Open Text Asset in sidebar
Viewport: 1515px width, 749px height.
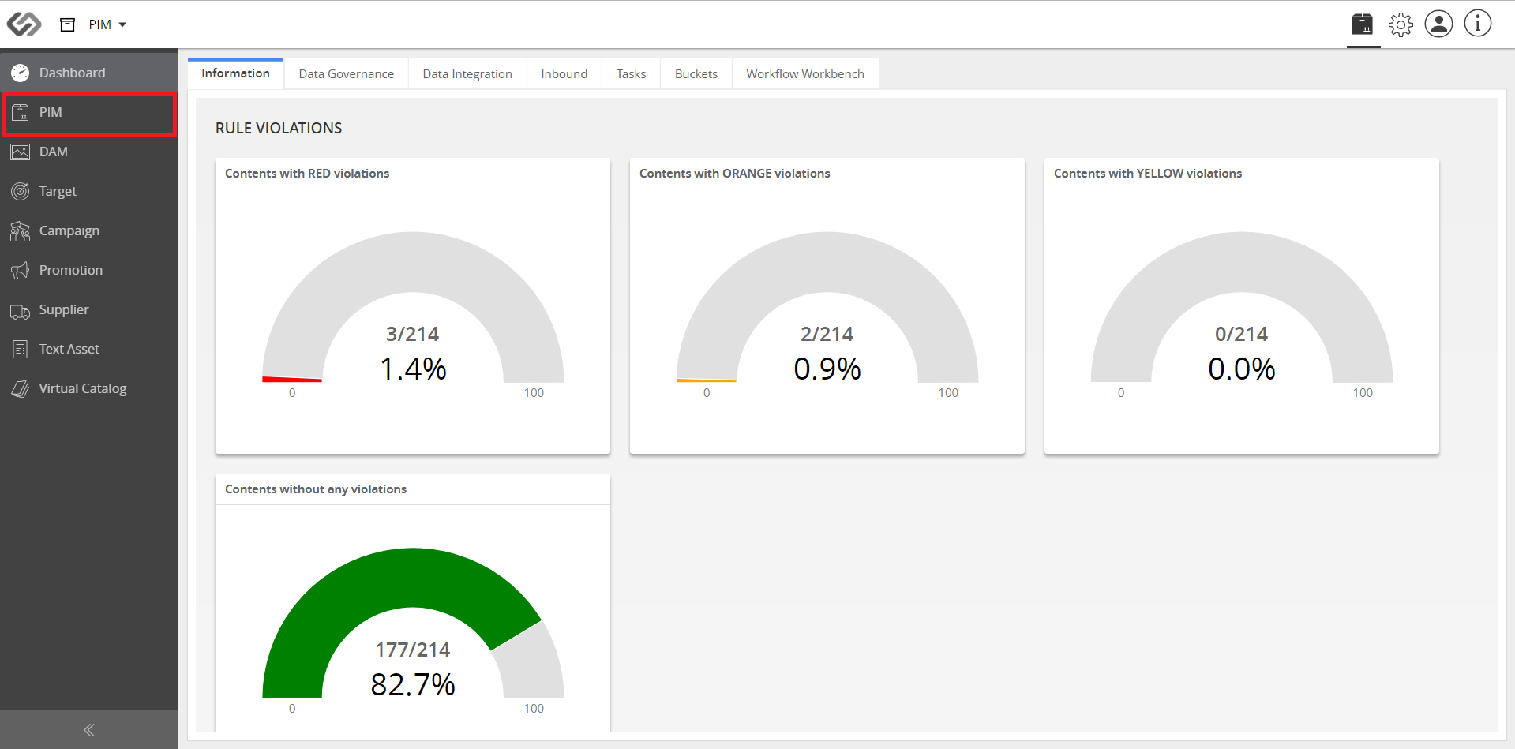88,349
